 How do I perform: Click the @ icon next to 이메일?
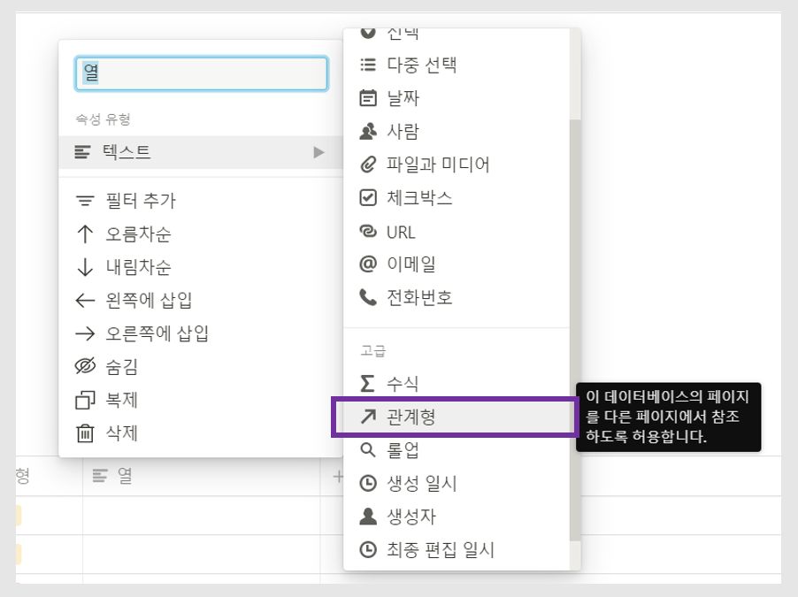368,264
